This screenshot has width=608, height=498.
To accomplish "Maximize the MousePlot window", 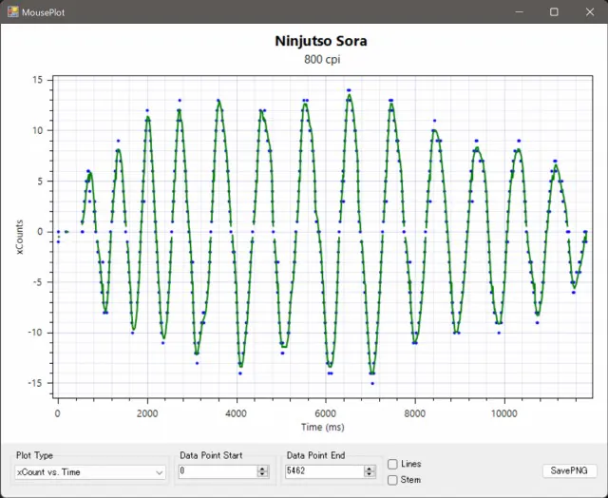I will click(554, 12).
